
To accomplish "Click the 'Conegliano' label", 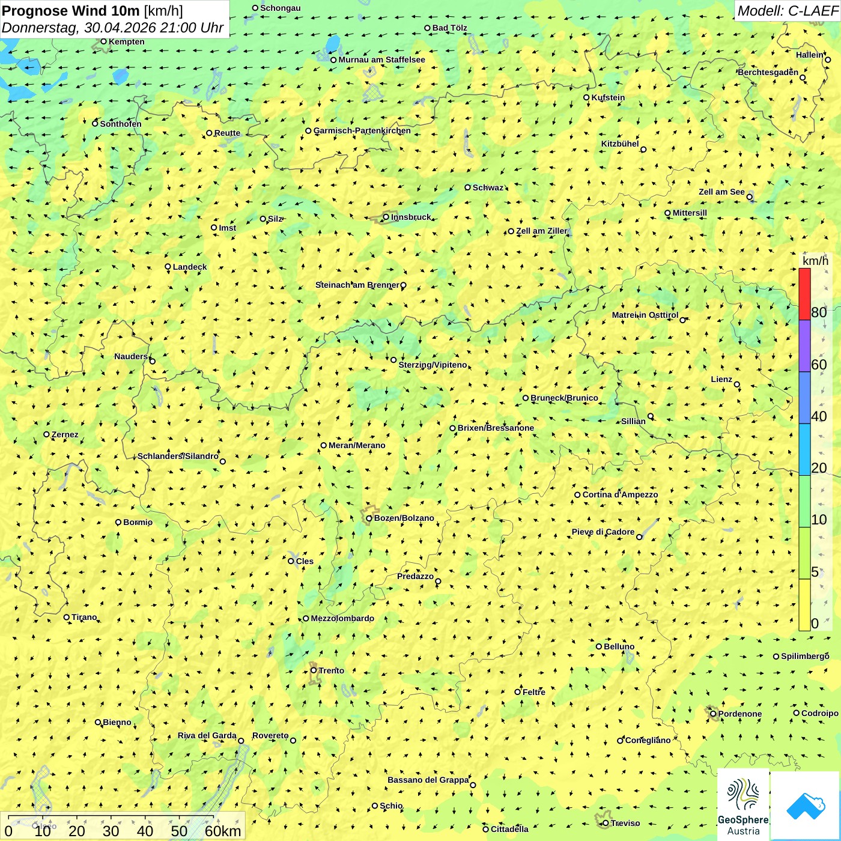I will (648, 740).
